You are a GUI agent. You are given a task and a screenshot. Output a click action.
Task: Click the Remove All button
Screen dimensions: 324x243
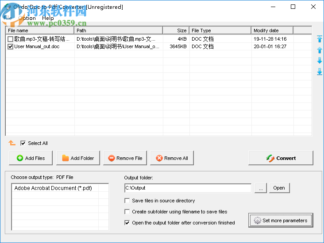(172, 158)
